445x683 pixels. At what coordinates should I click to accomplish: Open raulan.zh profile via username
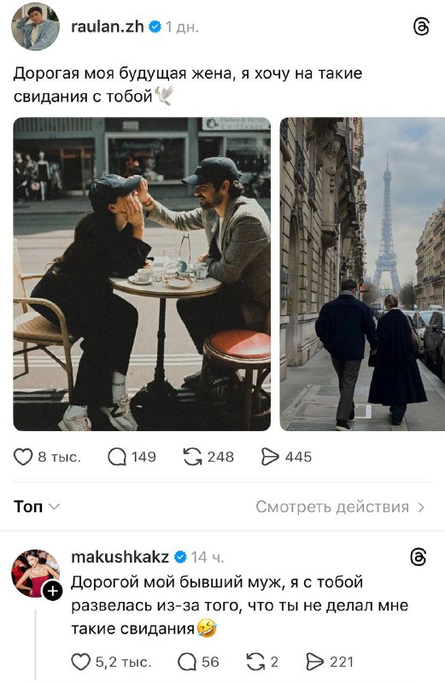click(x=108, y=27)
